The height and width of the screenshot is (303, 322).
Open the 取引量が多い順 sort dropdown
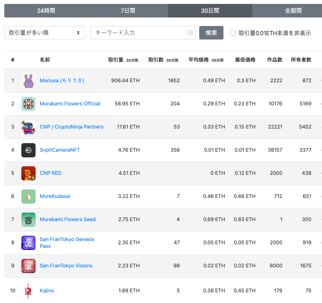point(44,33)
